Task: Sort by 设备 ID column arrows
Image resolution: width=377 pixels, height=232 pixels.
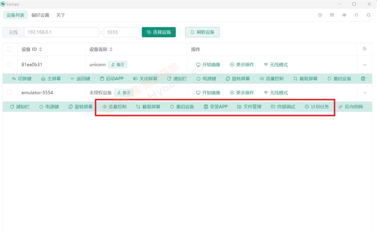Action: (x=40, y=49)
